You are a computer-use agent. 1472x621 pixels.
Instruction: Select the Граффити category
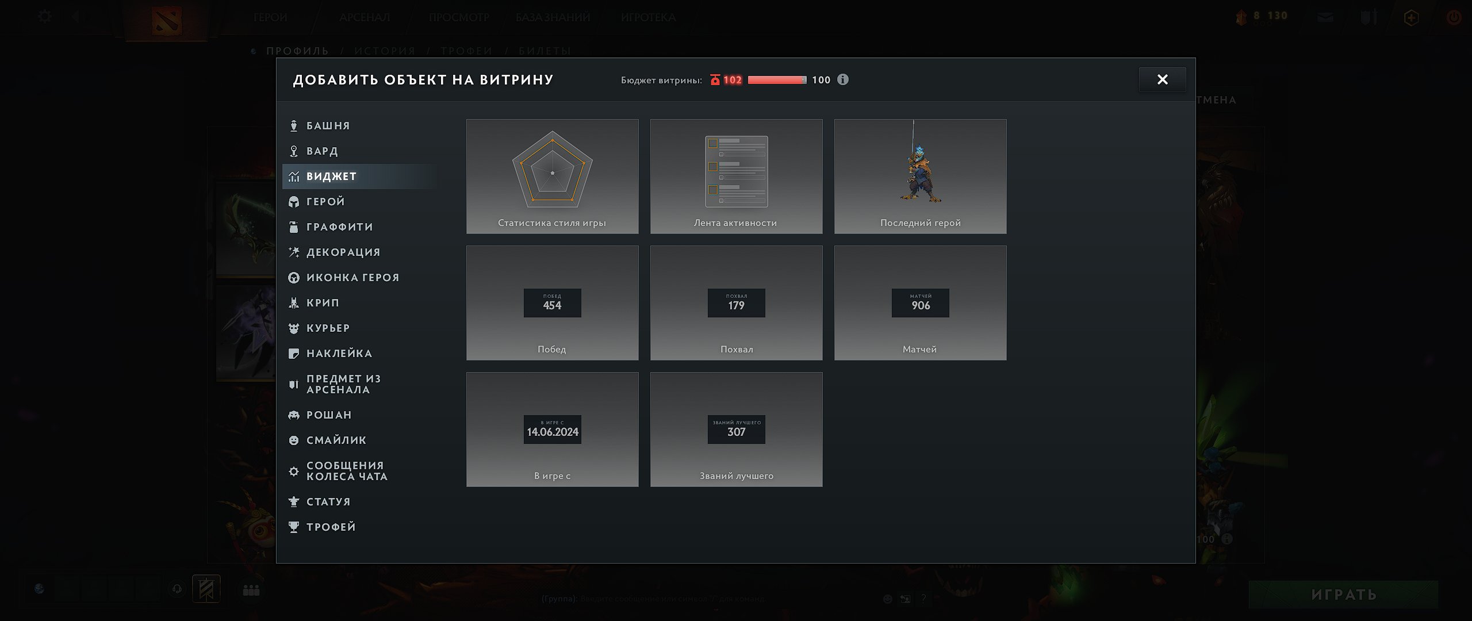click(x=359, y=227)
